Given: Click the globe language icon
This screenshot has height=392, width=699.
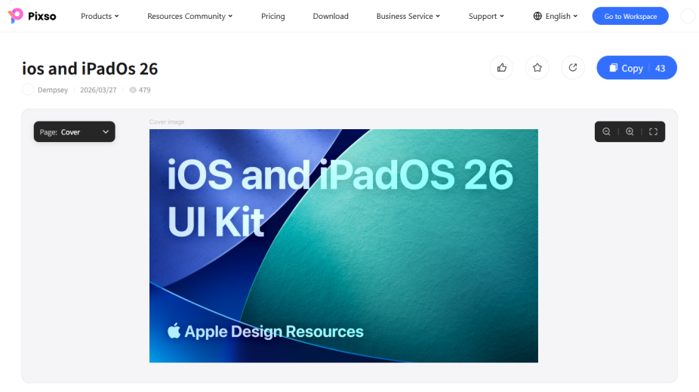Looking at the screenshot, I should pyautogui.click(x=537, y=16).
